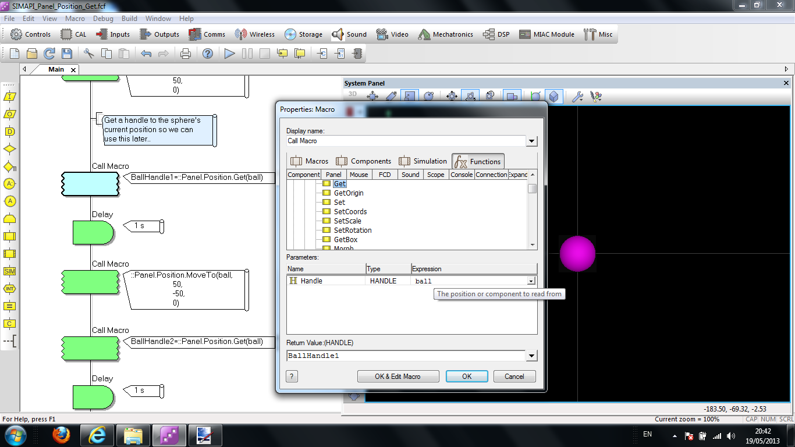795x447 pixels.
Task: Click the Print icon
Action: coord(186,54)
